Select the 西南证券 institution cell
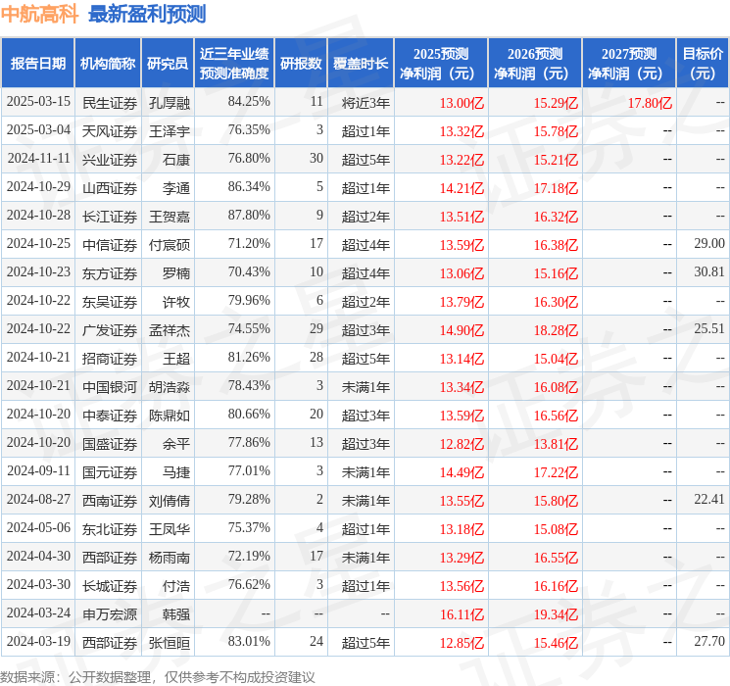The height and width of the screenshot is (686, 730). 110,501
